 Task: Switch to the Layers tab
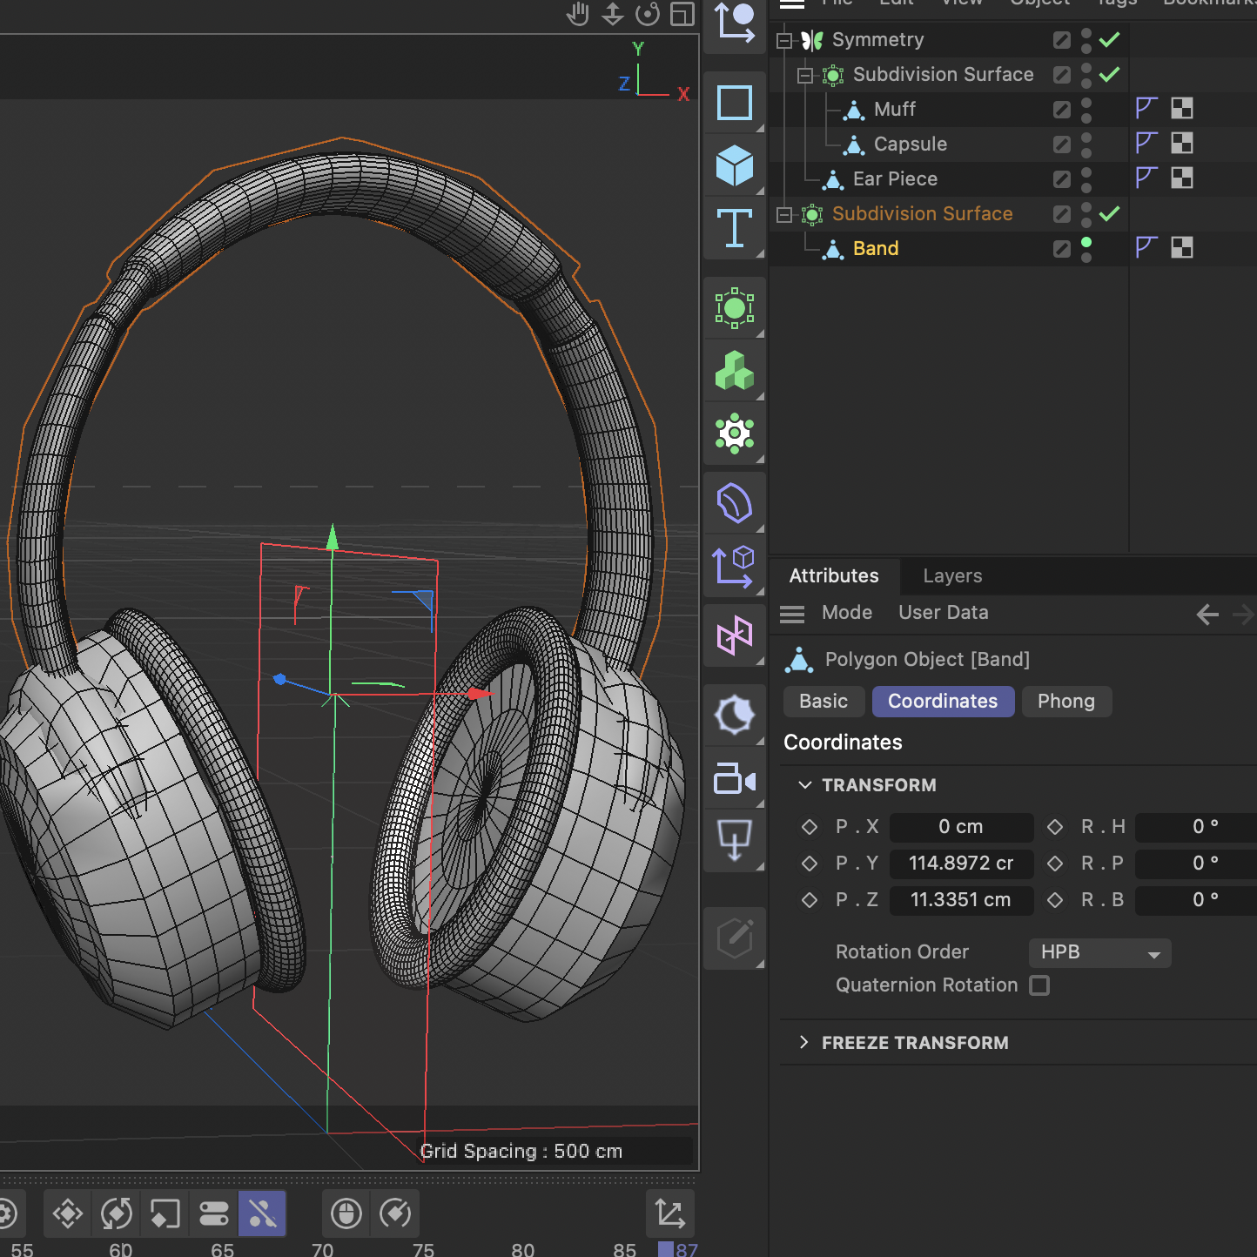951,576
